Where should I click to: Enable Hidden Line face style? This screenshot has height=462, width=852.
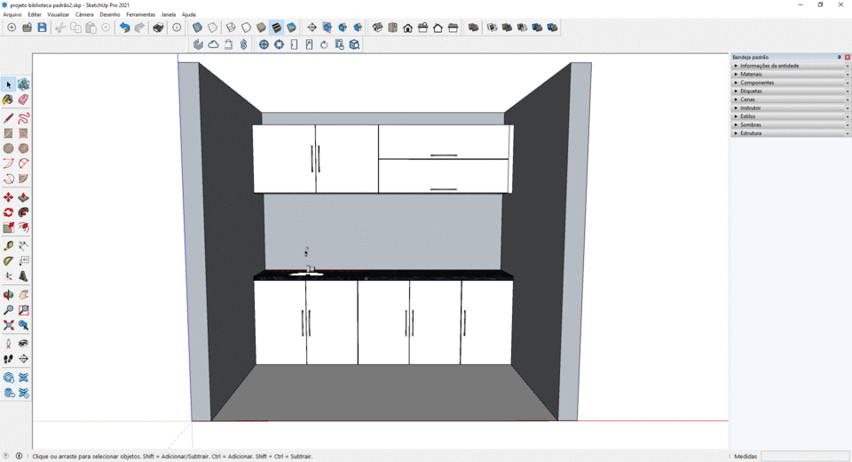[246, 28]
